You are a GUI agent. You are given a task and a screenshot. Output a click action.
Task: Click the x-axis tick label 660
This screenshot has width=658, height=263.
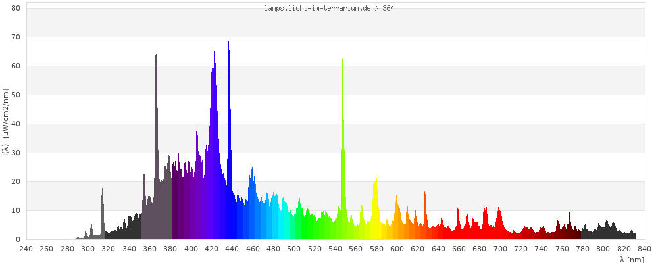pyautogui.click(x=459, y=249)
